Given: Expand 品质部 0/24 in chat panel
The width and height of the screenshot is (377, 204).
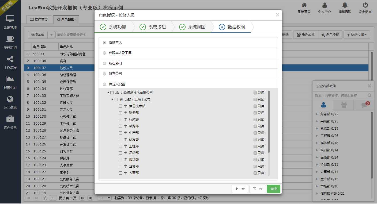Looking at the screenshot, I should [x=317, y=157].
